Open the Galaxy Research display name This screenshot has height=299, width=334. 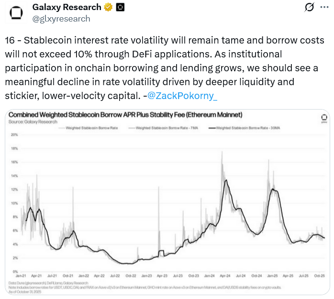point(67,7)
